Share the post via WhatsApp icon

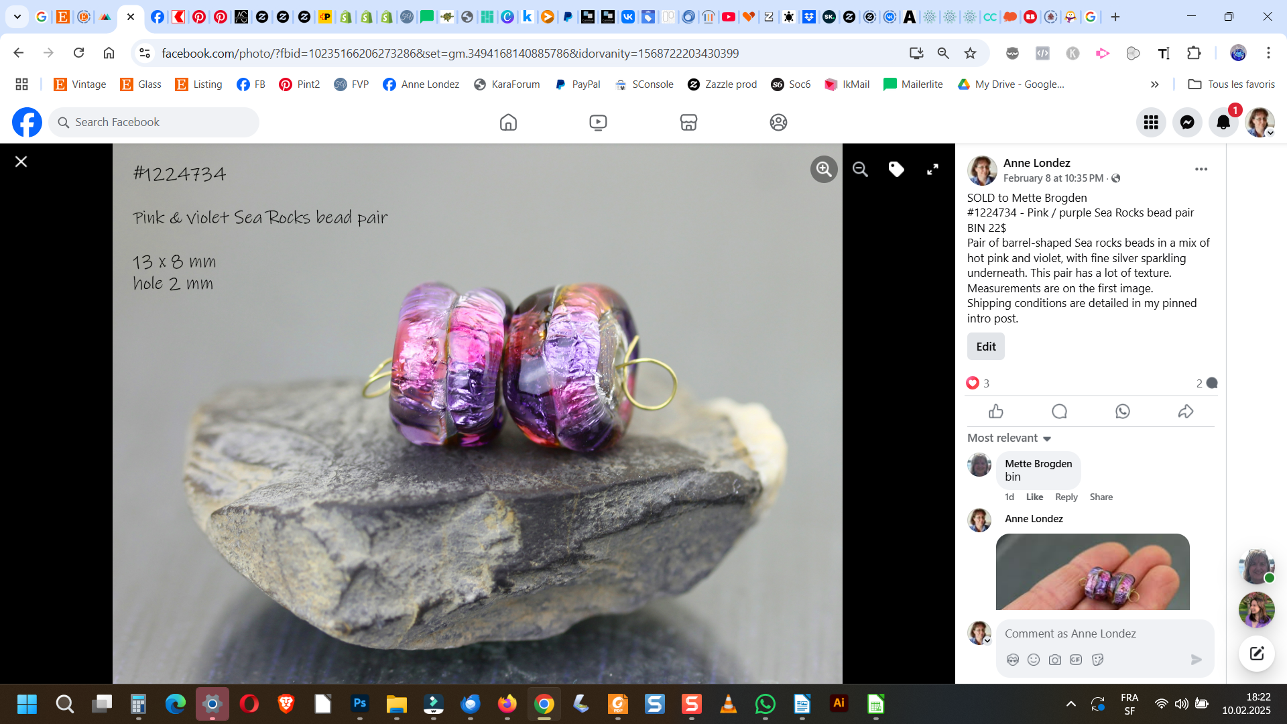point(1123,412)
